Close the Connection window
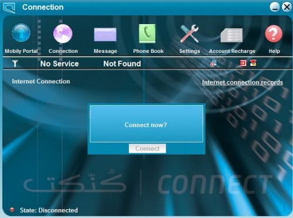293x218 pixels. pyautogui.click(x=287, y=7)
